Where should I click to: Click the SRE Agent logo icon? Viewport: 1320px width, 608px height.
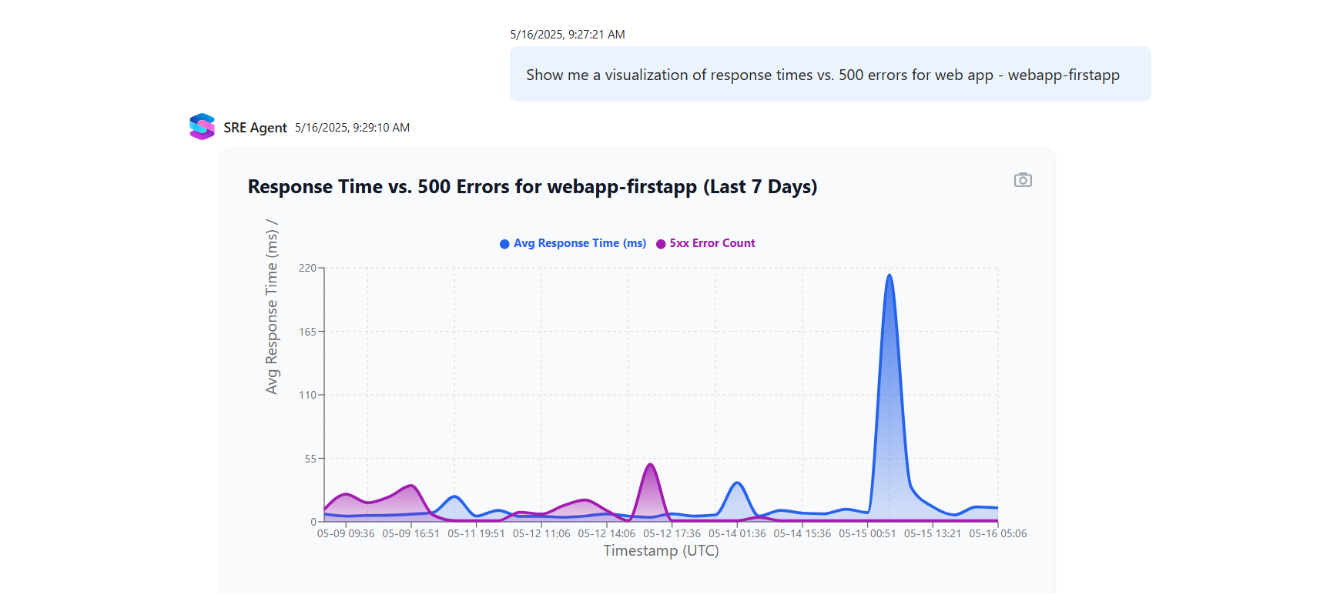202,127
